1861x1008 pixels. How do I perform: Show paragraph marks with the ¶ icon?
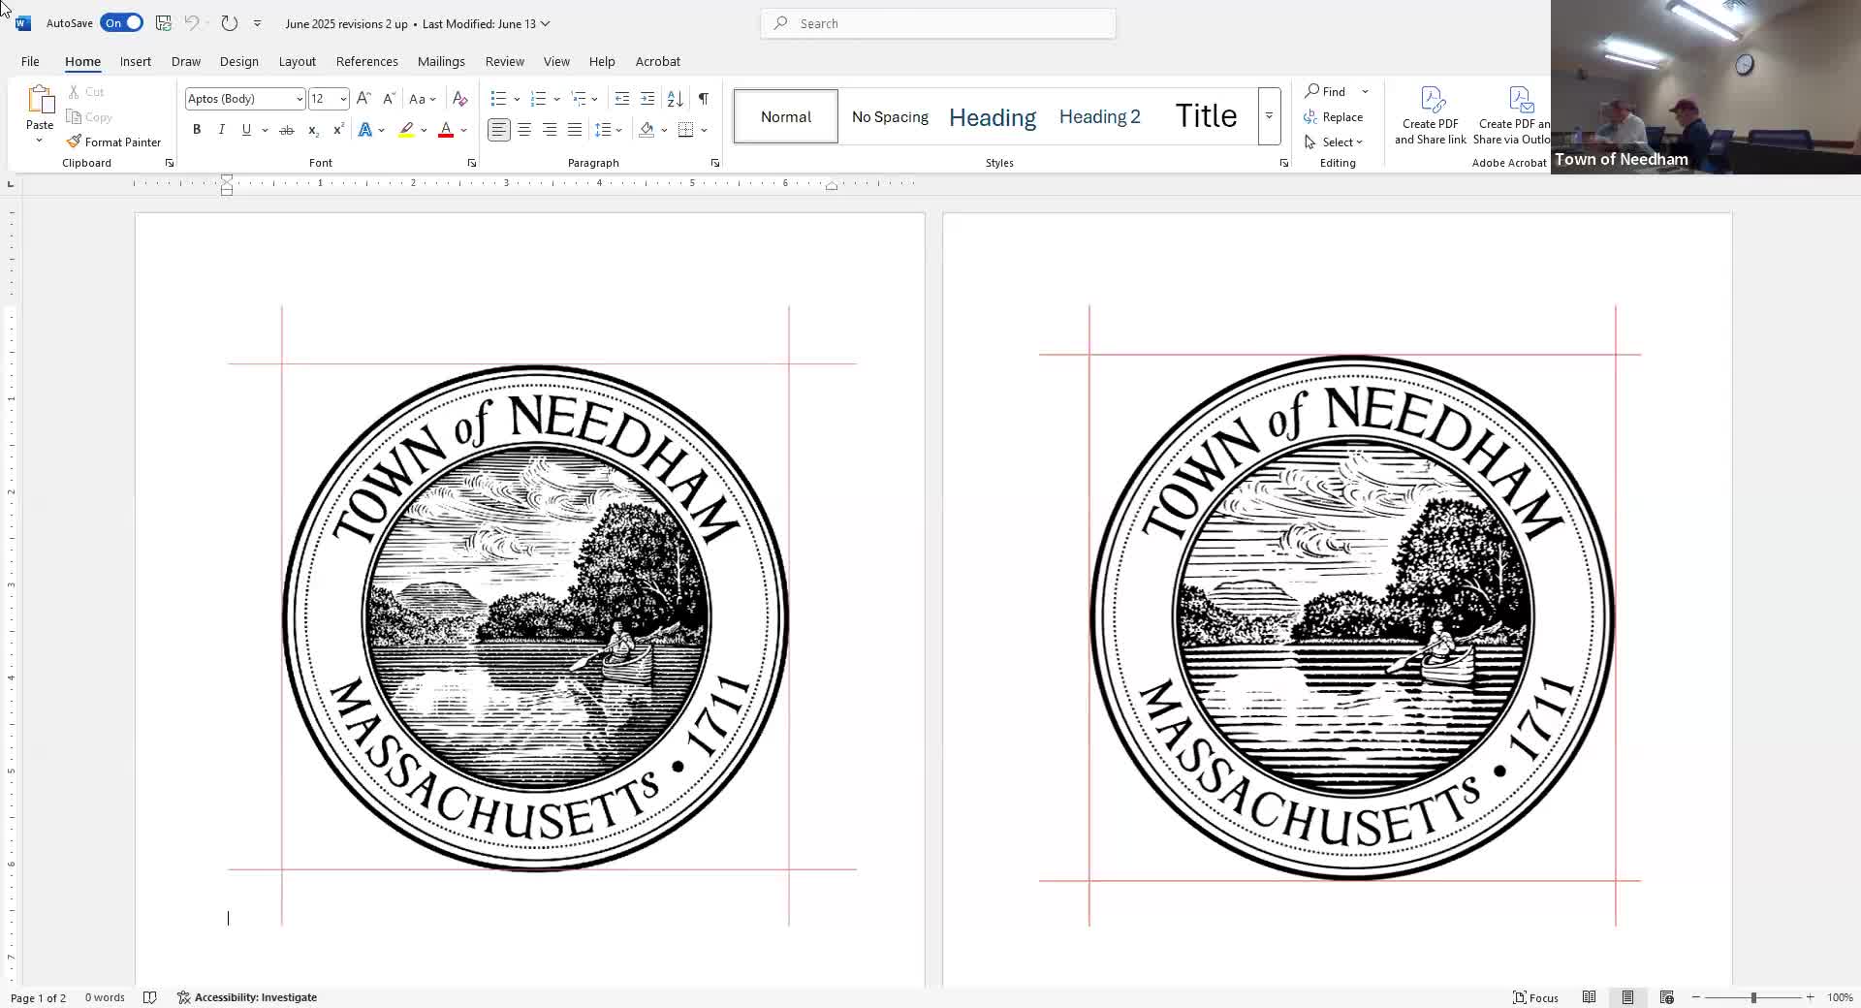[704, 98]
